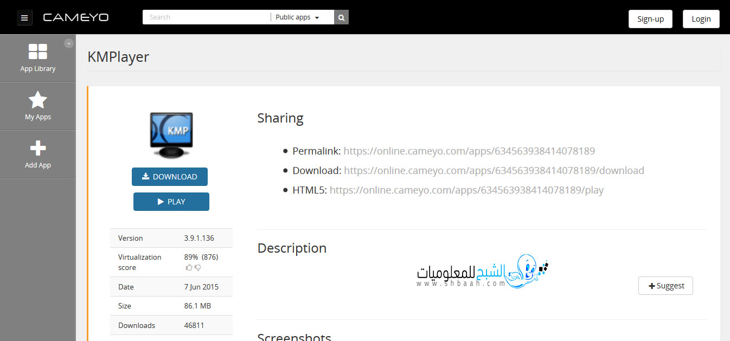730x341 pixels.
Task: Click the Sign-up button
Action: point(650,18)
